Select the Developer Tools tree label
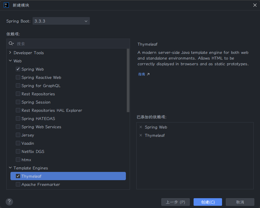 coord(29,53)
